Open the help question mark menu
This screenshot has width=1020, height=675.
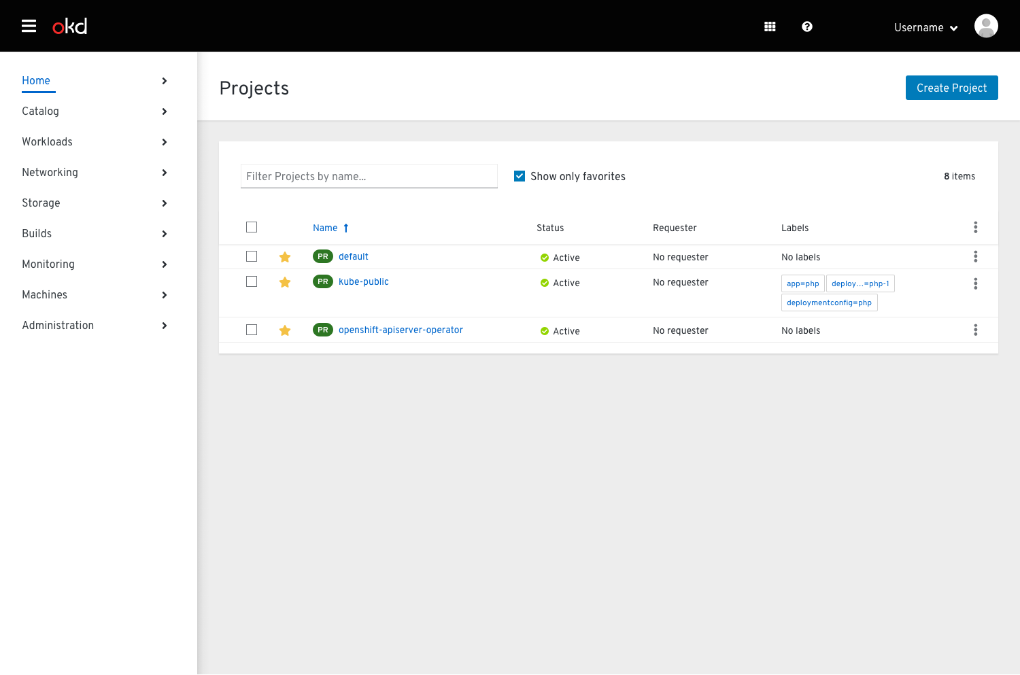click(x=807, y=27)
